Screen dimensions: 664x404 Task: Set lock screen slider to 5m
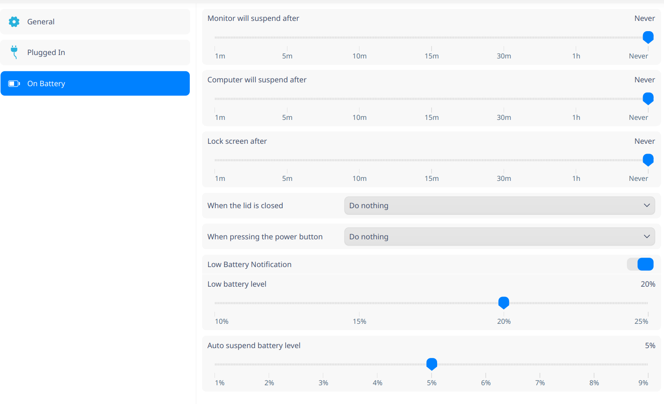tap(287, 160)
